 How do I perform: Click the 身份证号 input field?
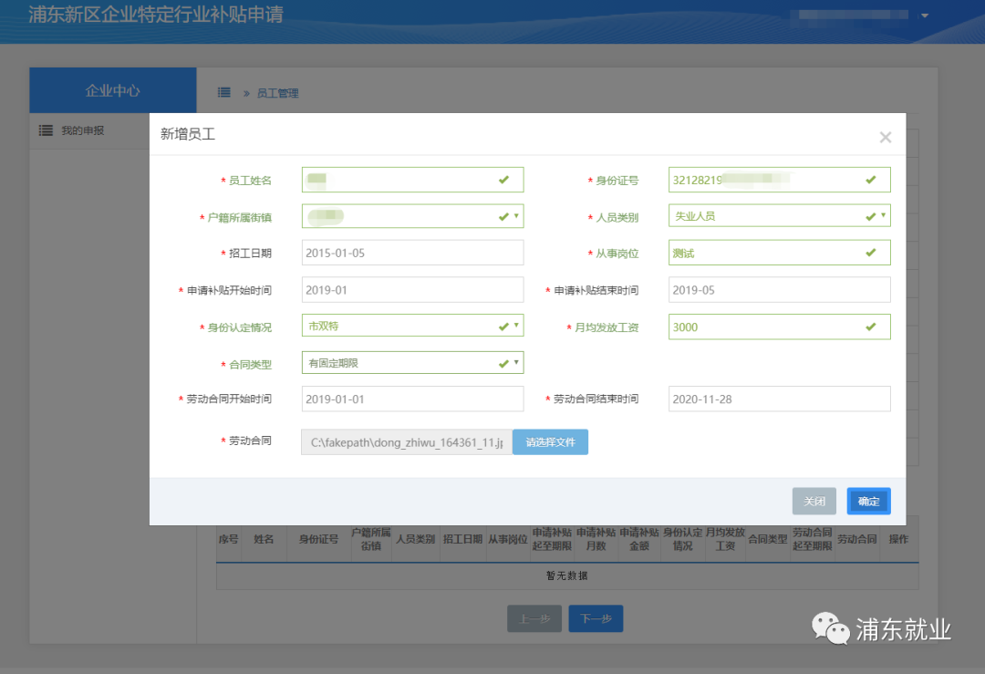click(x=780, y=180)
